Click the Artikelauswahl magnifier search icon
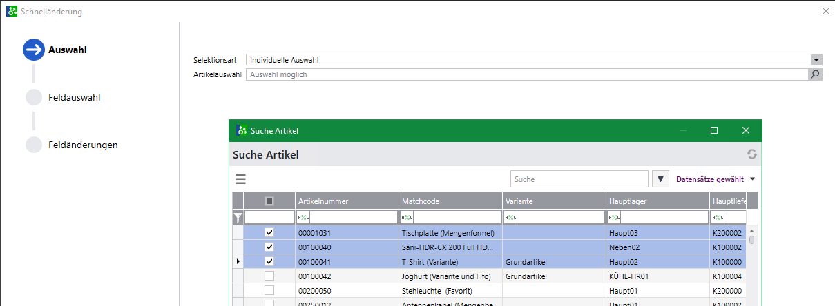Image resolution: width=835 pixels, height=306 pixels. pyautogui.click(x=816, y=74)
